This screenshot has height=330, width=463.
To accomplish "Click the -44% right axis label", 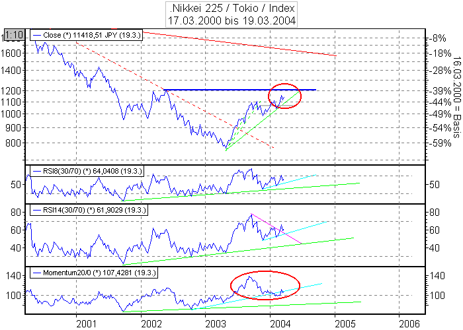I will 439,102.
